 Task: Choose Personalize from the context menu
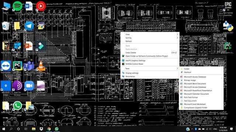point(150,77)
